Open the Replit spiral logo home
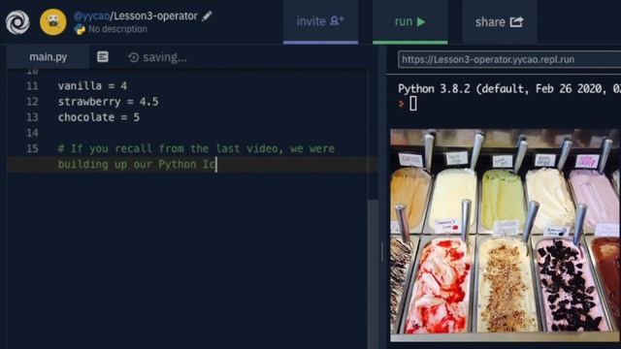621x349 pixels. point(17,22)
